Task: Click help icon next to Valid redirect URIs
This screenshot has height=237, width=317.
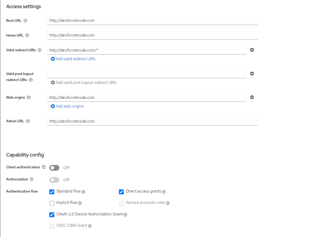Action: pos(40,50)
